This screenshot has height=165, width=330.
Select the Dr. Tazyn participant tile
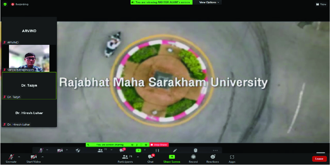point(29,86)
